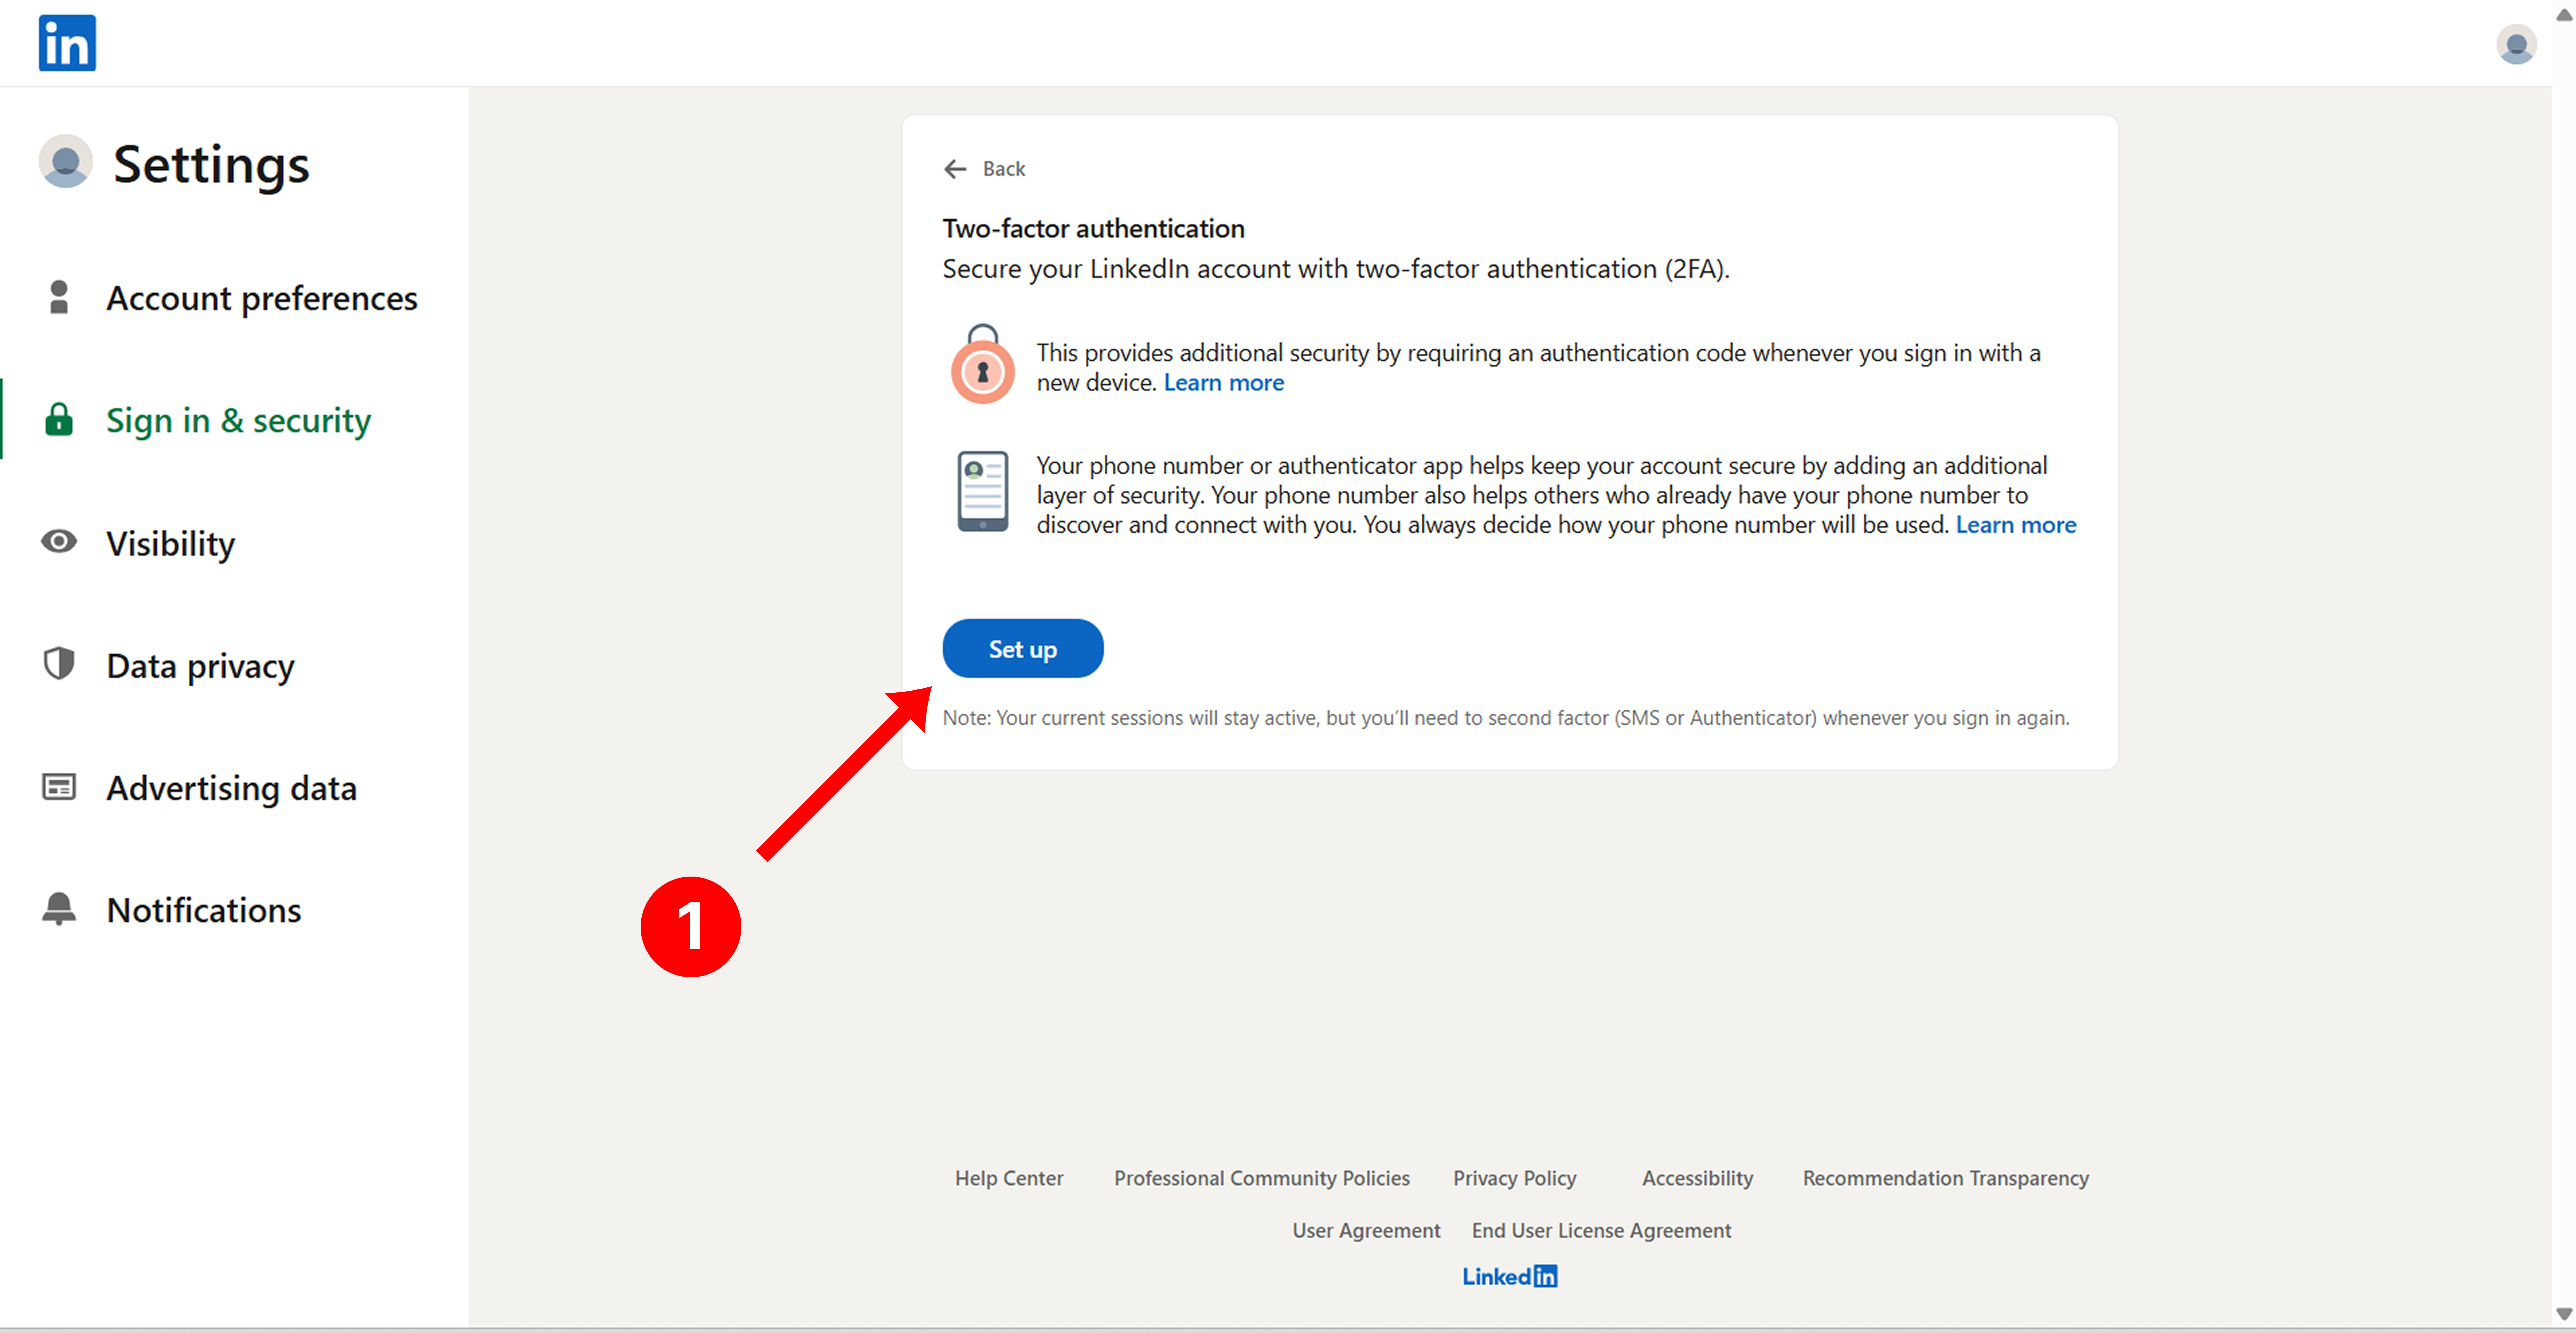Click the LinkedIn logo in header

pyautogui.click(x=67, y=43)
